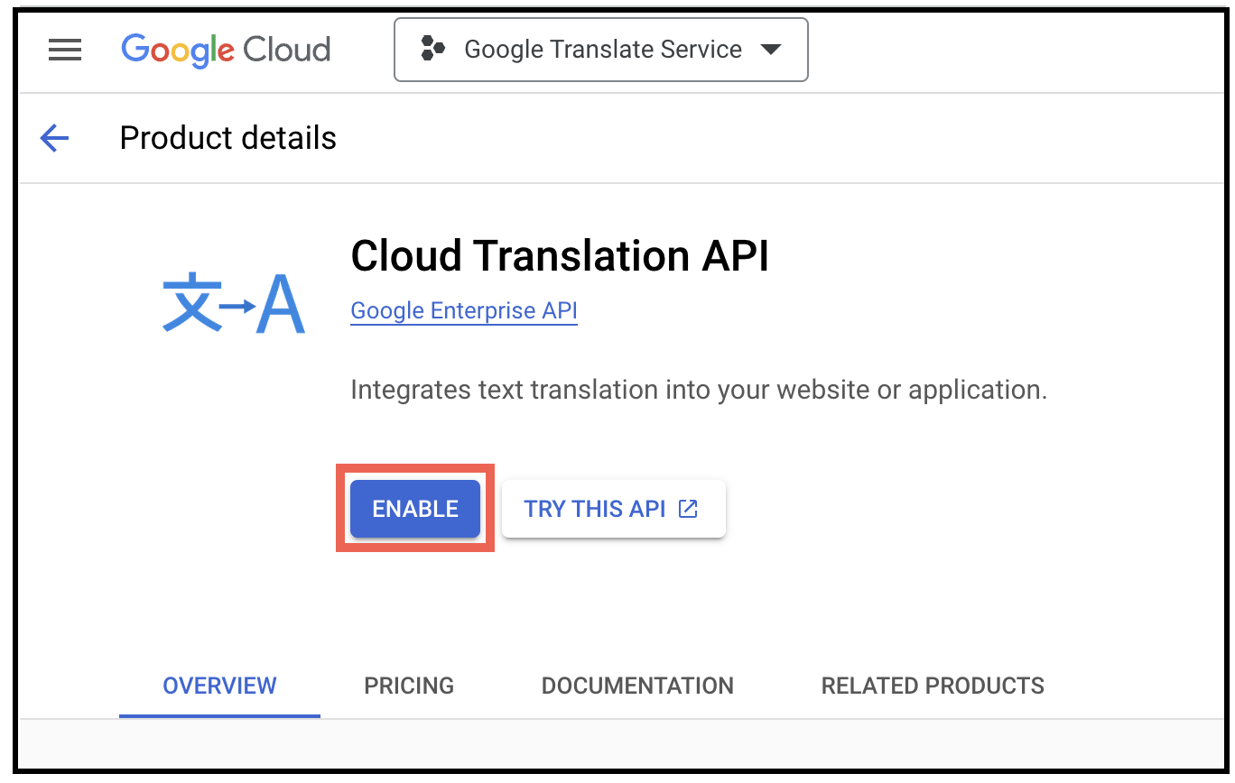1235x783 pixels.
Task: Click the project hexagon icon in the selector
Action: point(433,49)
